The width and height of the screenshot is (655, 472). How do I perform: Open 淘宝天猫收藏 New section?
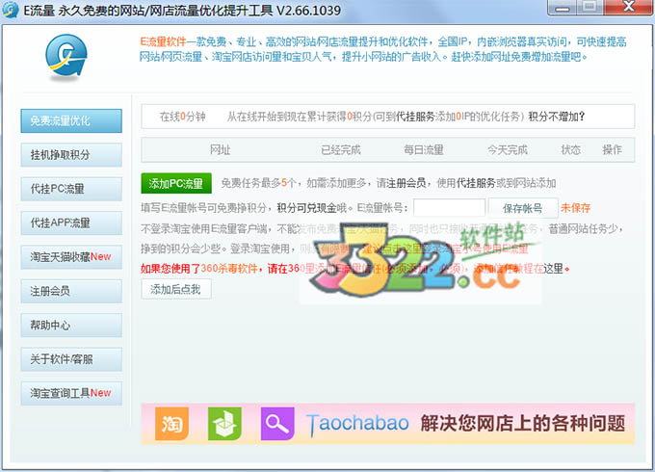click(71, 257)
